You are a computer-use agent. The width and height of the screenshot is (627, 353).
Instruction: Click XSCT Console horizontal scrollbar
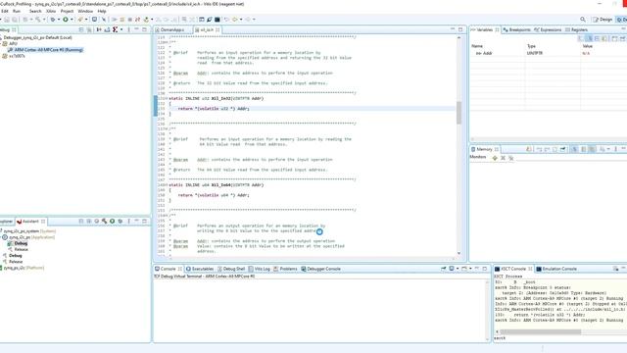click(x=540, y=331)
